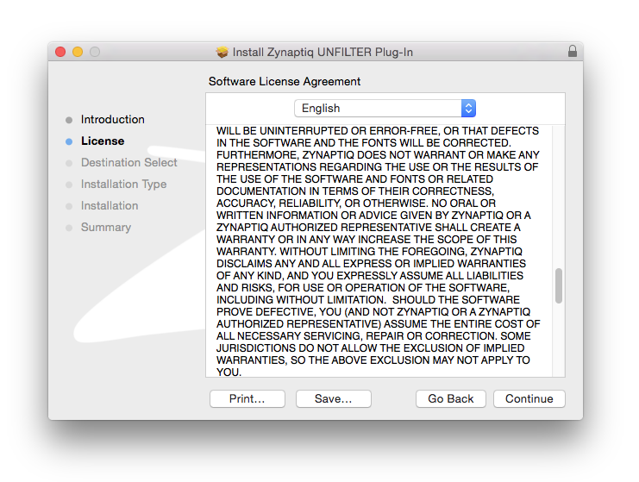Click the package icon in title bar
The height and width of the screenshot is (482, 639).
click(222, 52)
